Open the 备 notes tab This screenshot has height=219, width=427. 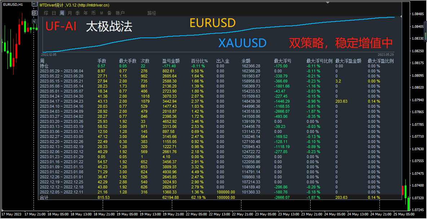110,13
